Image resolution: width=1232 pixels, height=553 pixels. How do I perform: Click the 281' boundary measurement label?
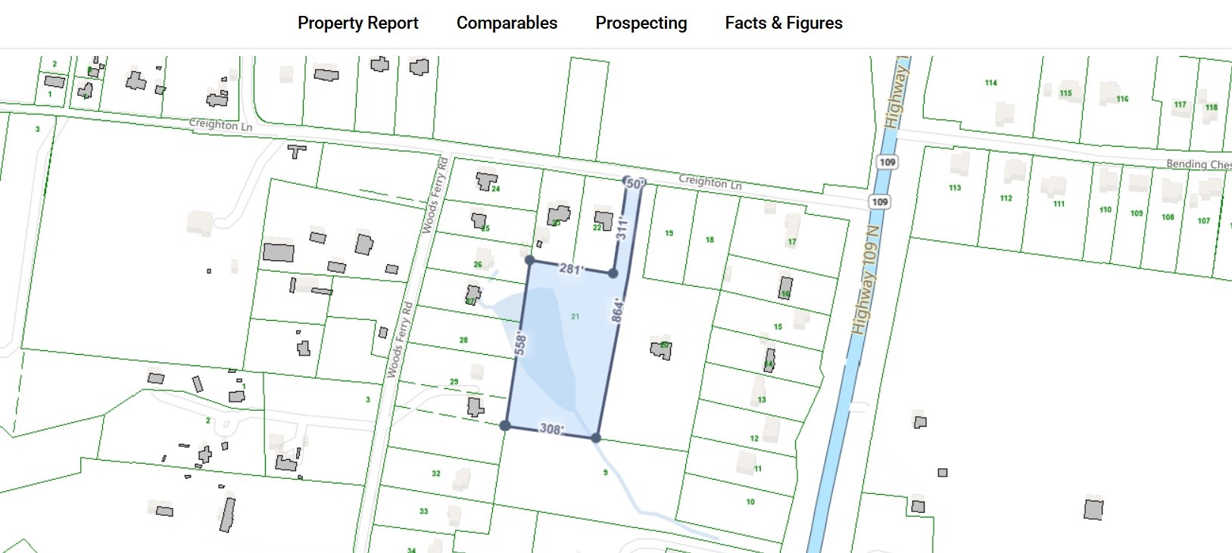coord(570,269)
